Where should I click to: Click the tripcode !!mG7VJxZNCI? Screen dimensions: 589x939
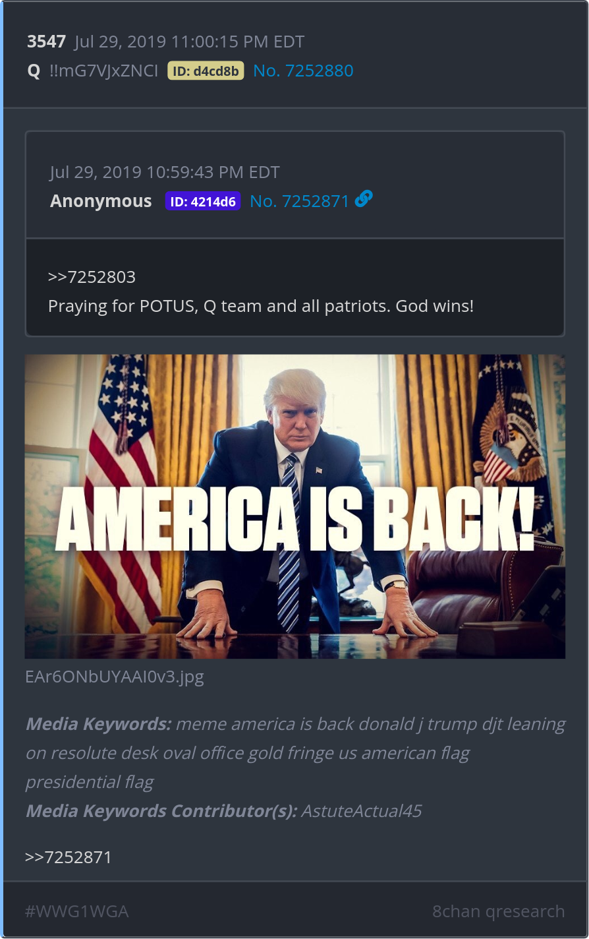[x=103, y=71]
